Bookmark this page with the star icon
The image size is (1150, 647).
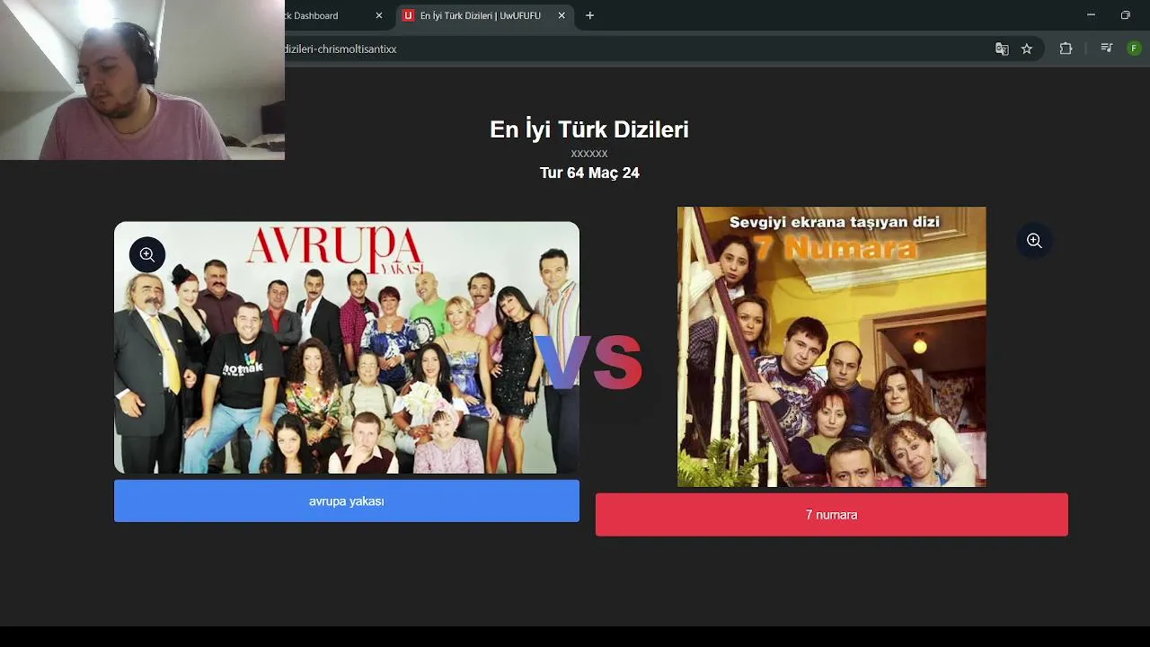tap(1027, 49)
